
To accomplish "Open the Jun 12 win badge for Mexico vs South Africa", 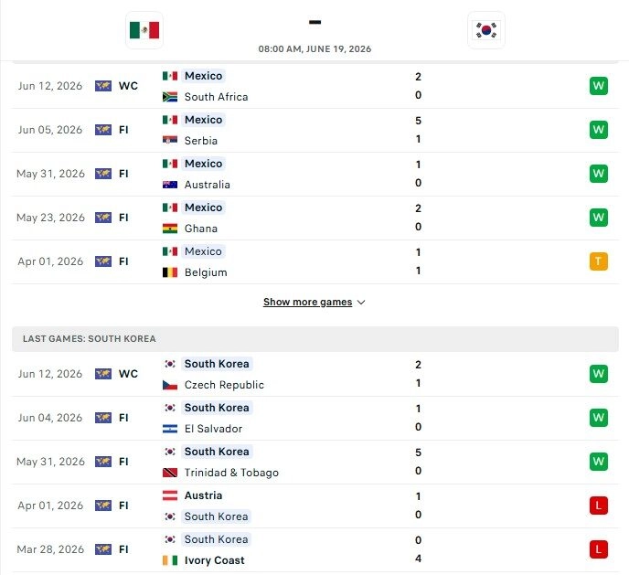I will (599, 86).
